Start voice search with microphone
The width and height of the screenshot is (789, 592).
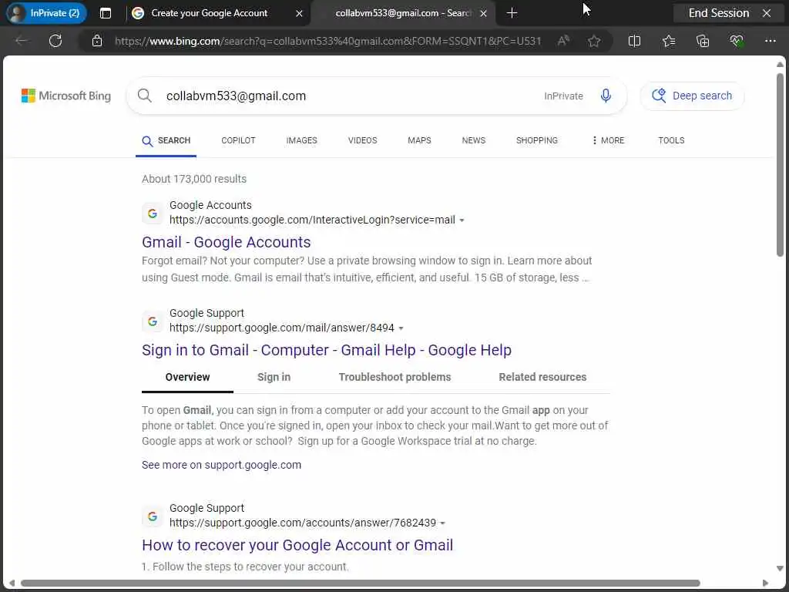606,96
